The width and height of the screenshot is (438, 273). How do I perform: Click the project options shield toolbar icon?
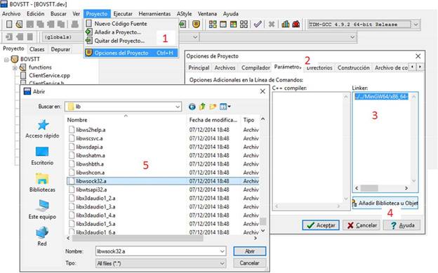point(196,25)
